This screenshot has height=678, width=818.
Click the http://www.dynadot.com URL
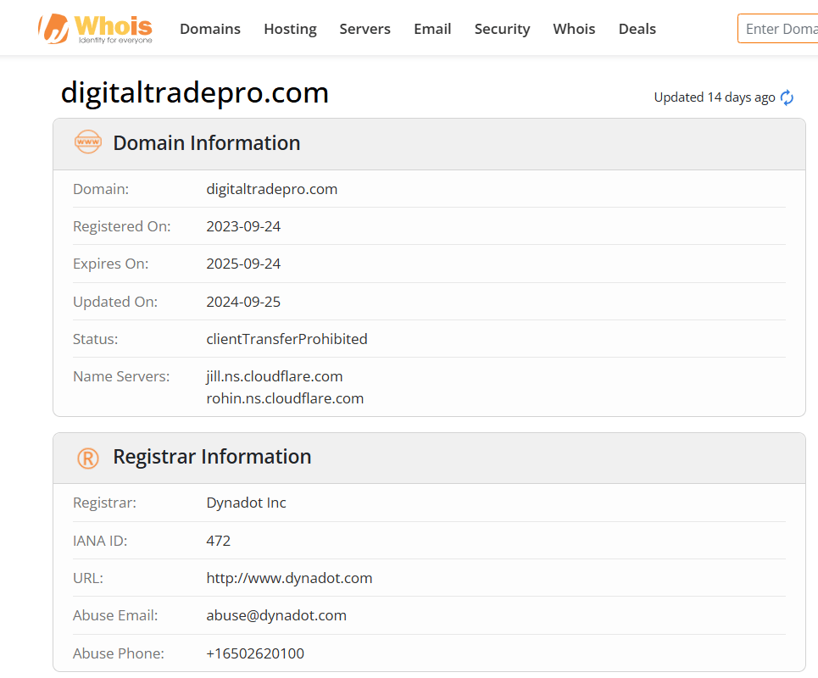click(x=290, y=578)
